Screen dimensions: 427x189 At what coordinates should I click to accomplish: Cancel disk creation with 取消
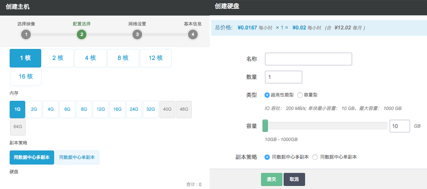(x=294, y=179)
